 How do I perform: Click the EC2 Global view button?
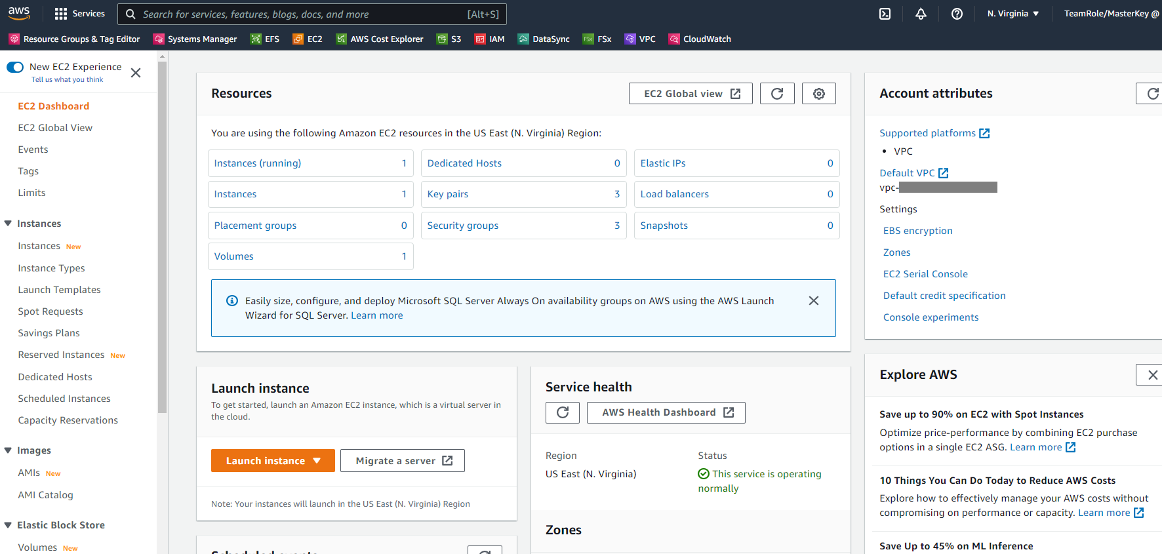pos(691,94)
